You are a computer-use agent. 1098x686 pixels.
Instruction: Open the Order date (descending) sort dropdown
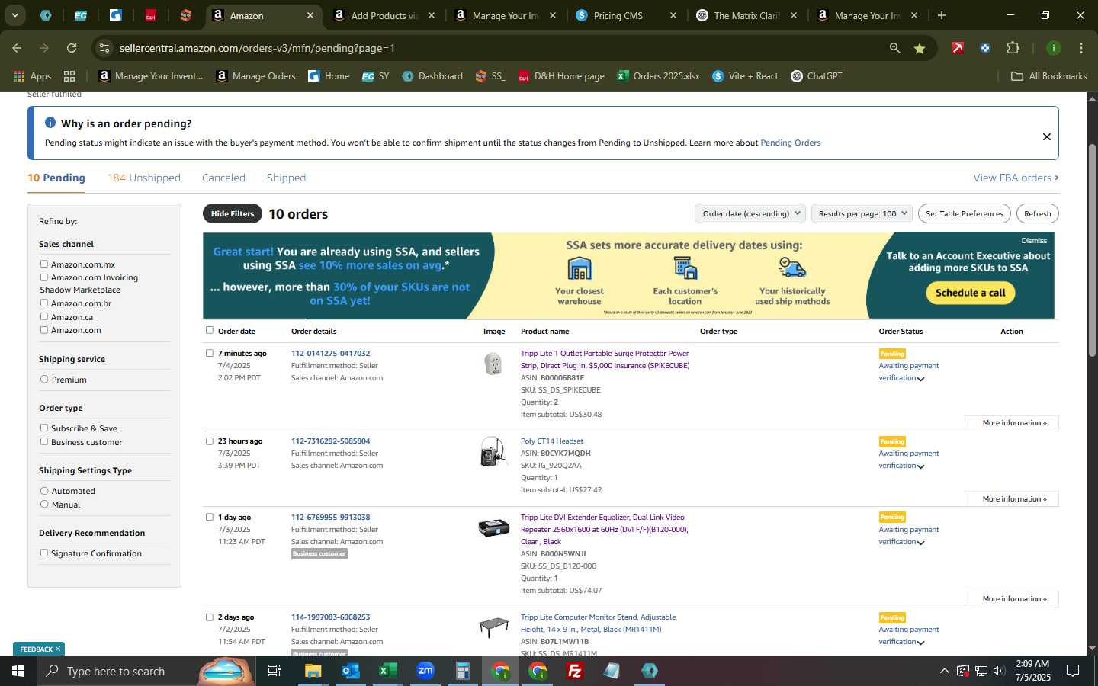[751, 213]
